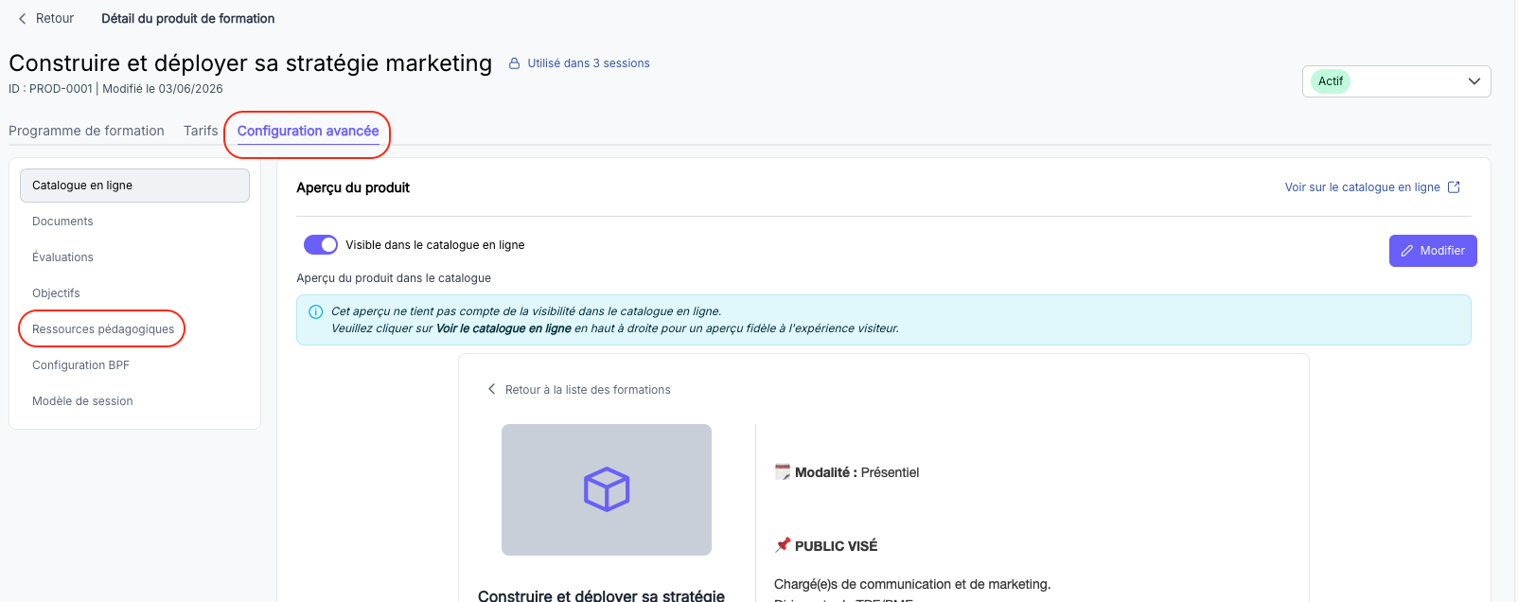The height and width of the screenshot is (602, 1518).
Task: Open Évaluations section in sidebar
Action: coord(134,257)
